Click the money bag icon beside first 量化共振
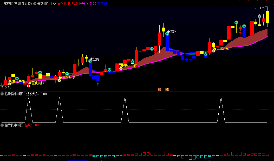Screen dimensions: 274x161 [9, 84]
